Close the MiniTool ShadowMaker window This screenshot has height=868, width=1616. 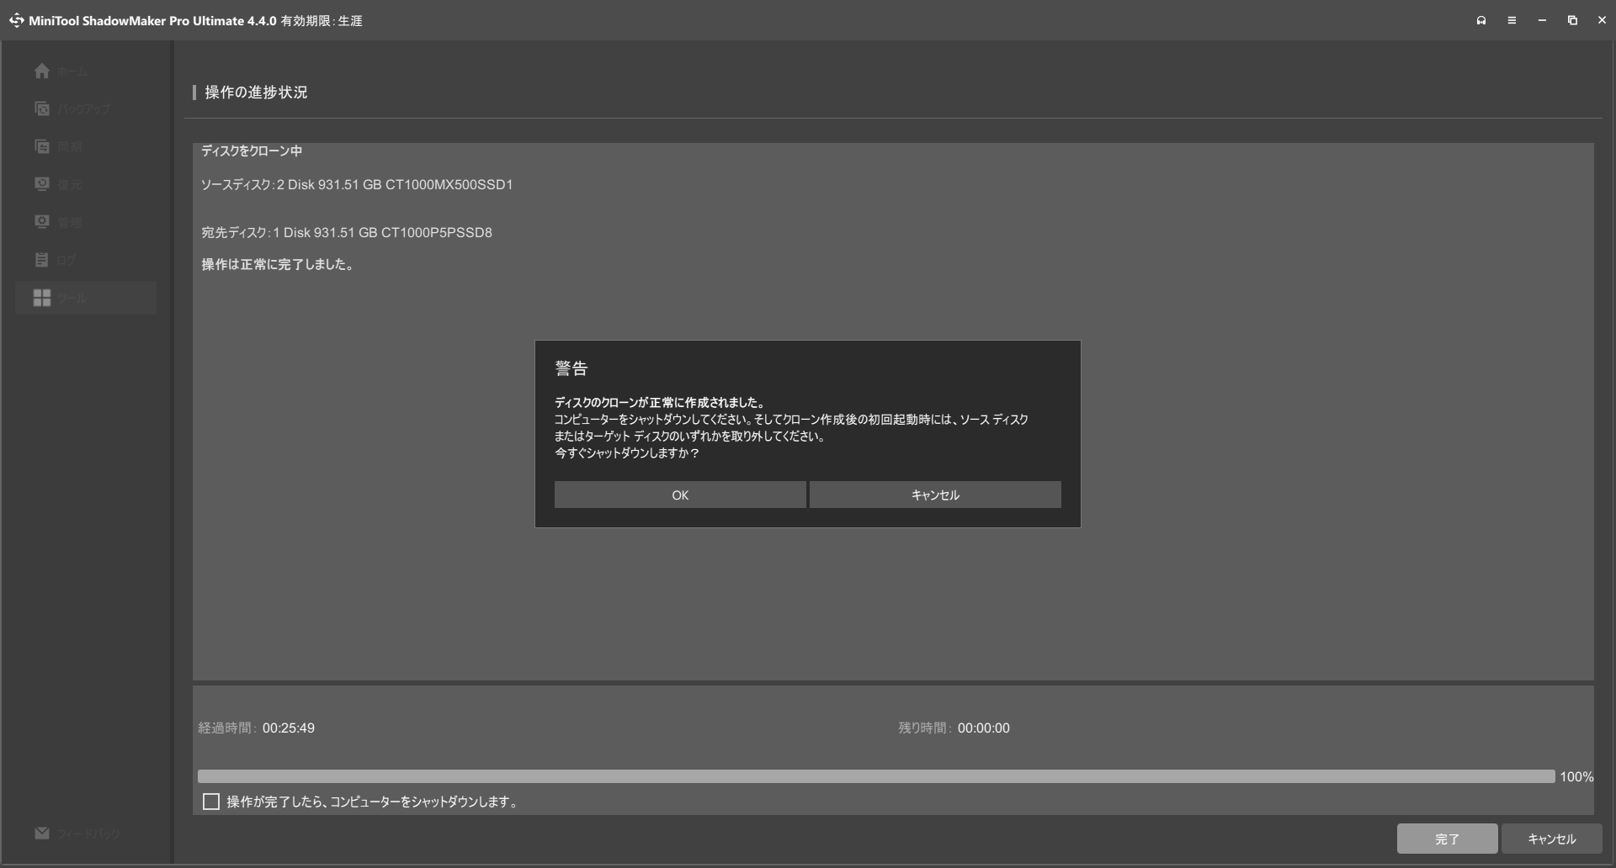[x=1602, y=20]
